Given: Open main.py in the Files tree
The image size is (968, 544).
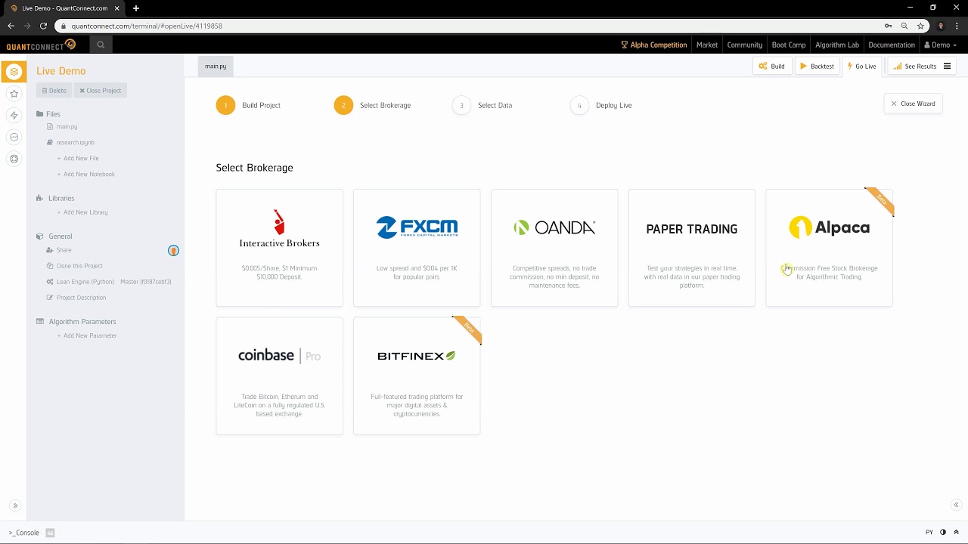Looking at the screenshot, I should tap(62, 127).
